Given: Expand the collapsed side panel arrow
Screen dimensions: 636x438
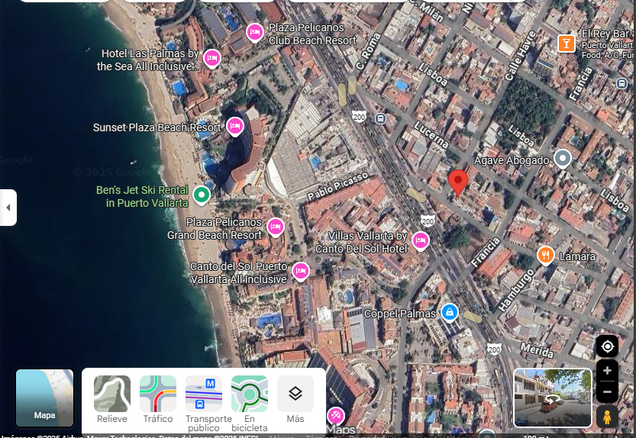Looking at the screenshot, I should pyautogui.click(x=8, y=208).
